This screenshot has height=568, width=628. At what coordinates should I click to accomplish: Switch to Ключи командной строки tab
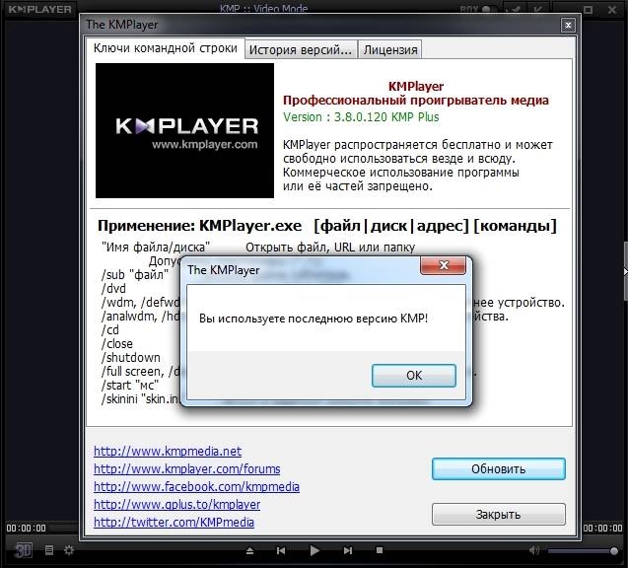click(165, 48)
